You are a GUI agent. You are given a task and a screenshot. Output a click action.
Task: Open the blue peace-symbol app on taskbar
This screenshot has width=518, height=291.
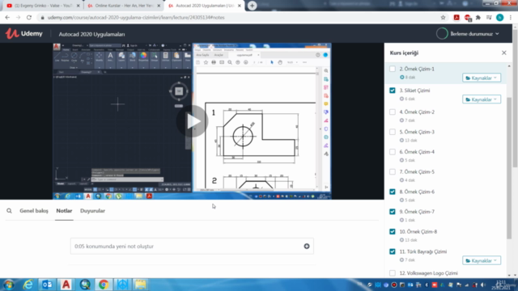(122, 285)
